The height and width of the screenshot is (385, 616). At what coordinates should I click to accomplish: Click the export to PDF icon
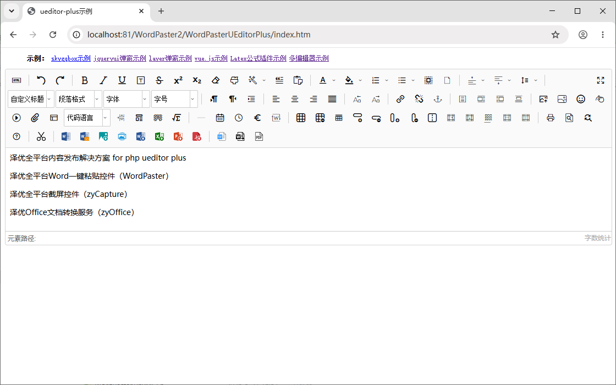pos(258,136)
